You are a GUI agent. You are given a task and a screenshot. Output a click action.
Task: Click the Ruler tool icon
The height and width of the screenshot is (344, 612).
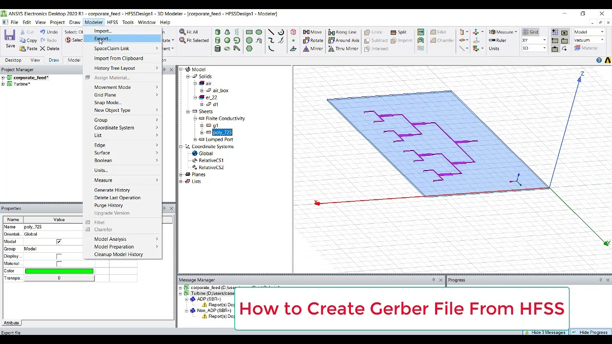tap(492, 41)
